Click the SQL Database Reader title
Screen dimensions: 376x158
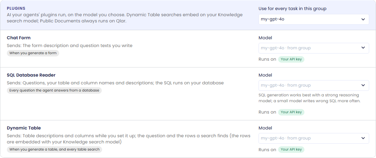tap(31, 75)
